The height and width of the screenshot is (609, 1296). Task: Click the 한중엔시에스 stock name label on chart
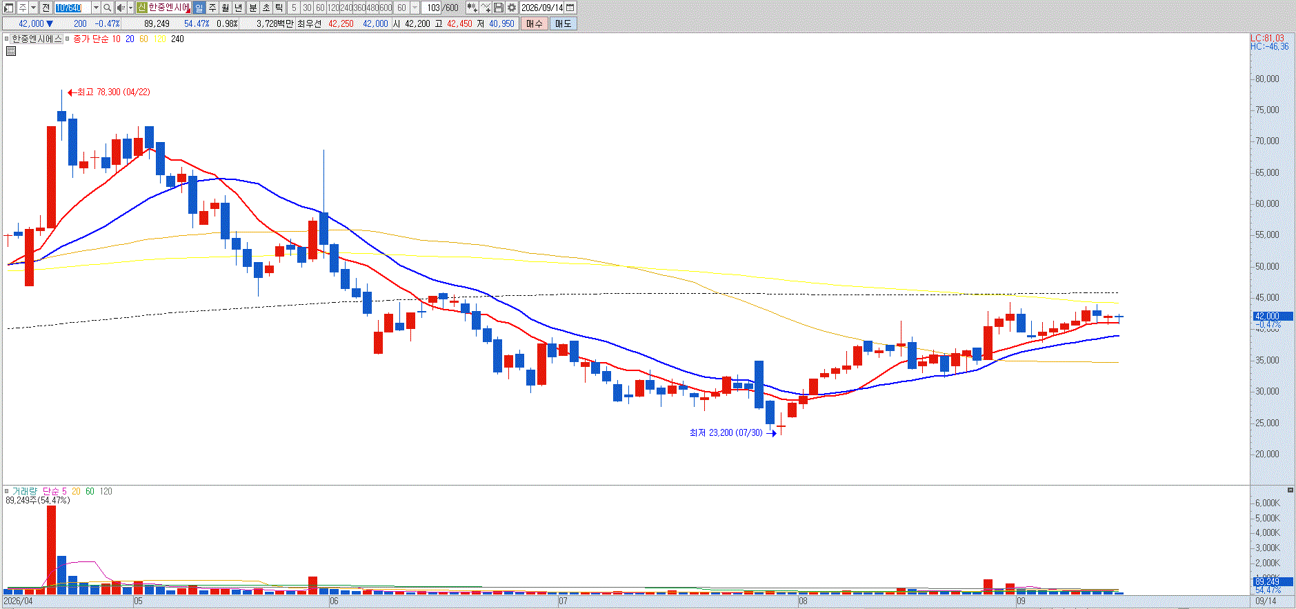point(37,39)
